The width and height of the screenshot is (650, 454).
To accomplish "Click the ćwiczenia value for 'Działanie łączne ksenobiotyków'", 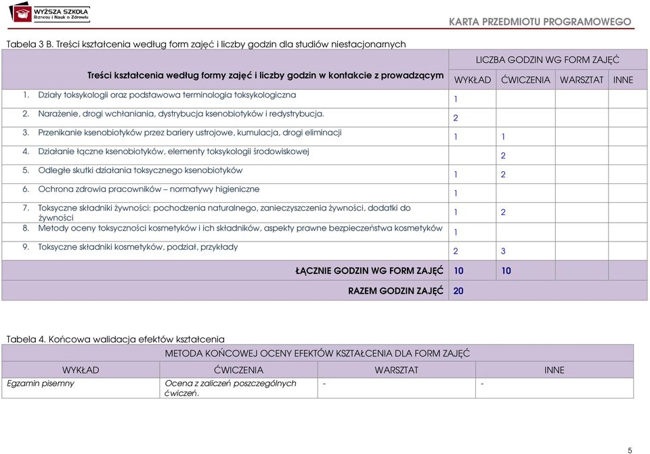I will [503, 156].
